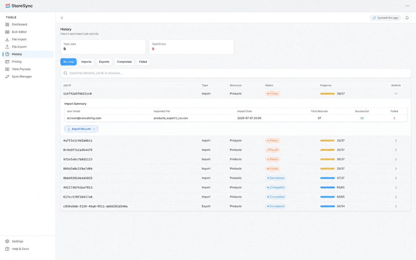Image resolution: width=416 pixels, height=260 pixels.
Task: Click the Job ID column header
Action: point(67,85)
